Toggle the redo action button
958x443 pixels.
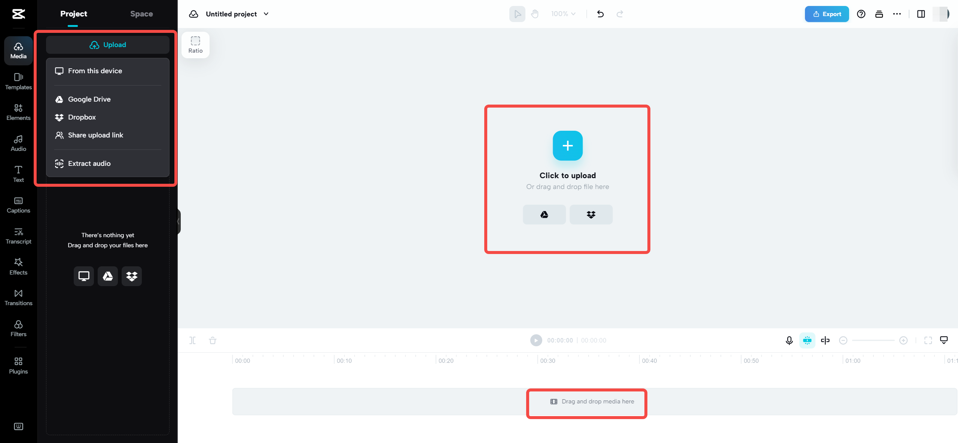(x=620, y=13)
